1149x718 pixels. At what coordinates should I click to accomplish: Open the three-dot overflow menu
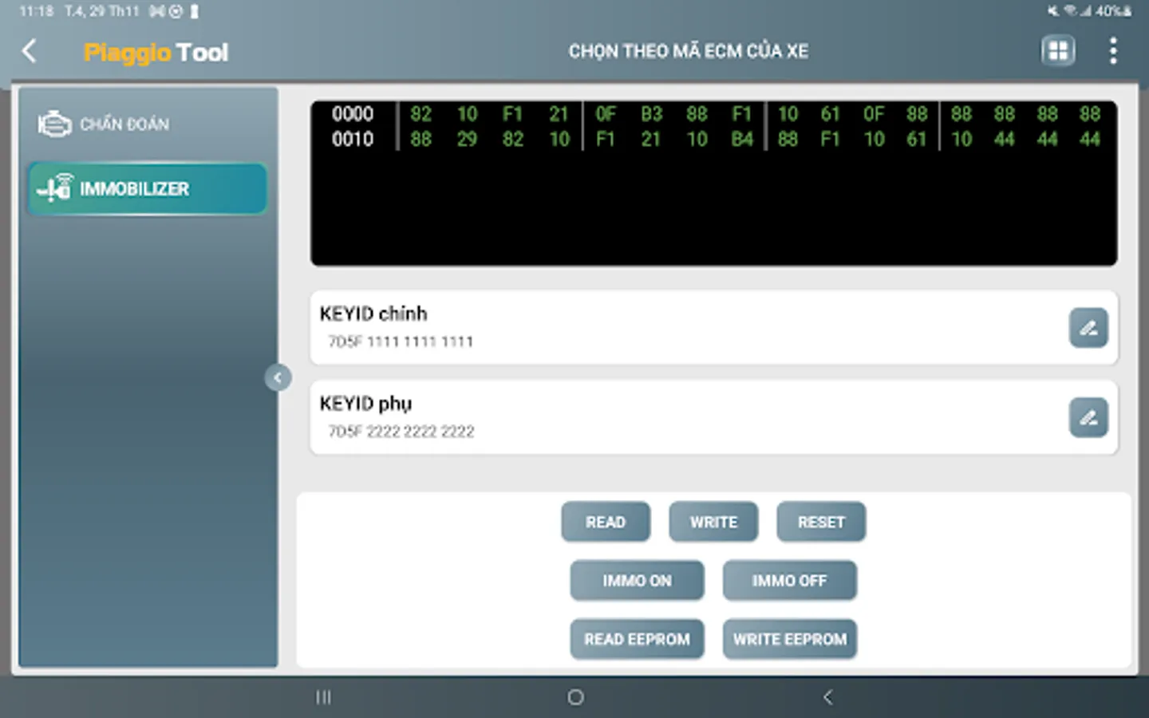(x=1114, y=50)
